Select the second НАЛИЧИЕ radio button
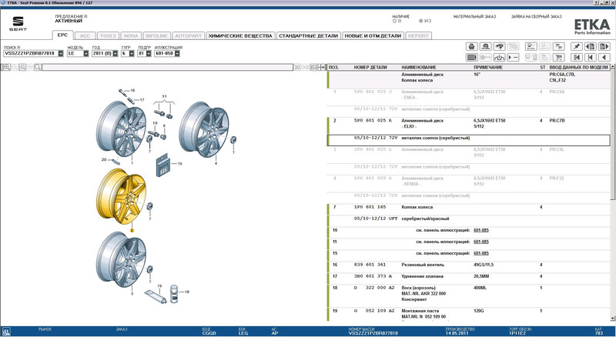616x337 pixels. pos(420,21)
